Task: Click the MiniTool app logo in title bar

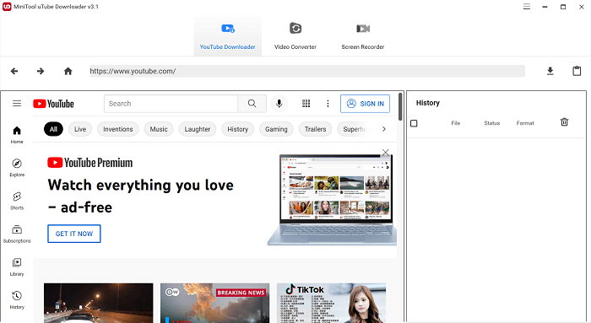Action: [7, 7]
